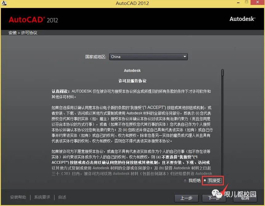Open the 安装帮助 installation help link
This screenshot has height=206, width=265.
coord(18,197)
